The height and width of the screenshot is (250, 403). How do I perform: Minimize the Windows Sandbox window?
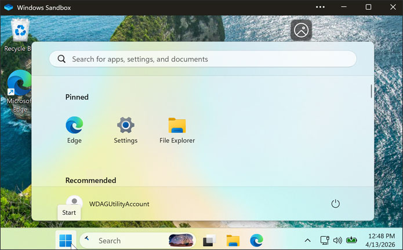click(344, 7)
